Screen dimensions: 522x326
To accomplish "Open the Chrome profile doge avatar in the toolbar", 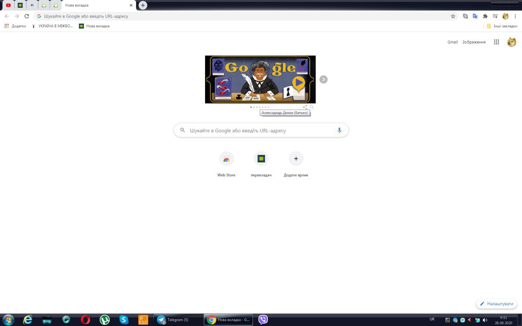I will [x=505, y=16].
